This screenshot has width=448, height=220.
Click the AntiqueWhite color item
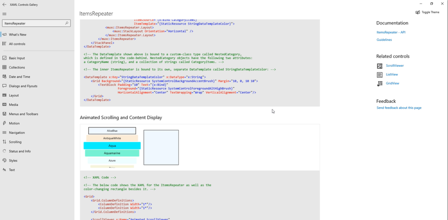click(112, 138)
